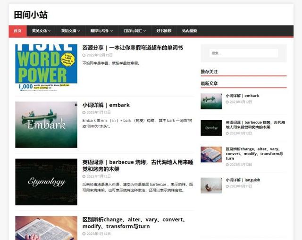Expand the 英语文摘 dropdown chevron

click(79, 31)
